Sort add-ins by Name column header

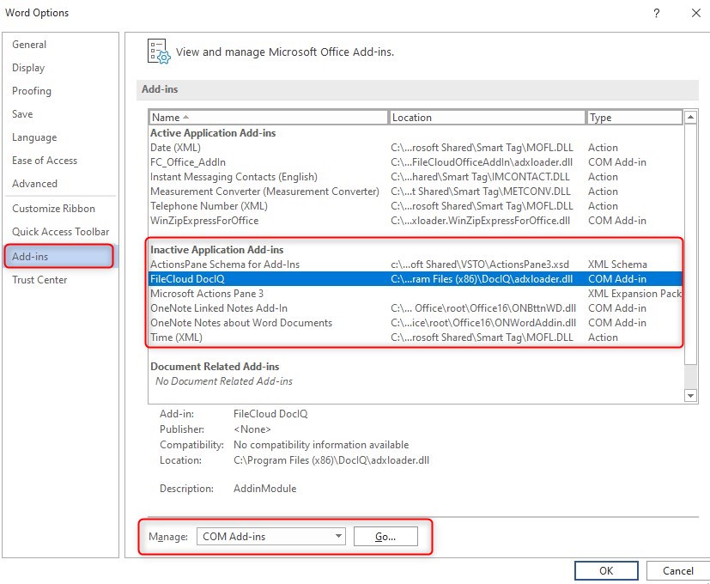pos(268,118)
